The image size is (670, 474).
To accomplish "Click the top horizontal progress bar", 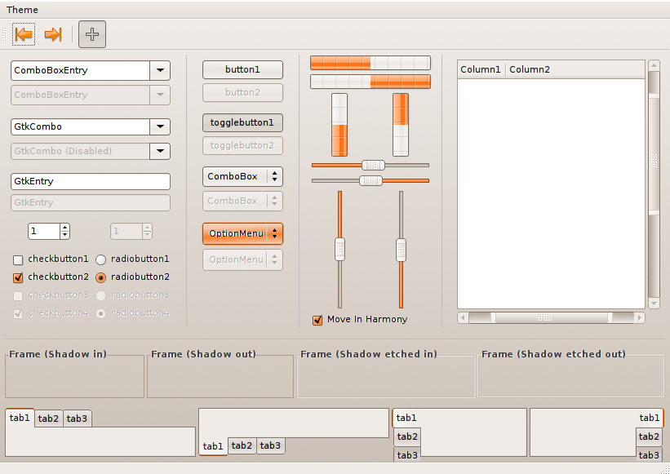I will click(x=370, y=63).
